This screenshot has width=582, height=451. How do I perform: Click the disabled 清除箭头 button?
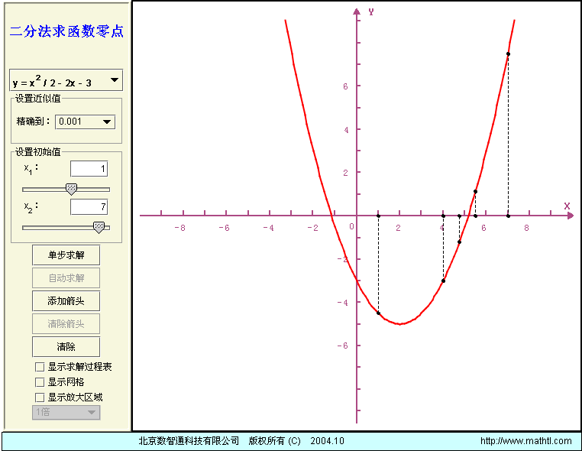point(66,324)
